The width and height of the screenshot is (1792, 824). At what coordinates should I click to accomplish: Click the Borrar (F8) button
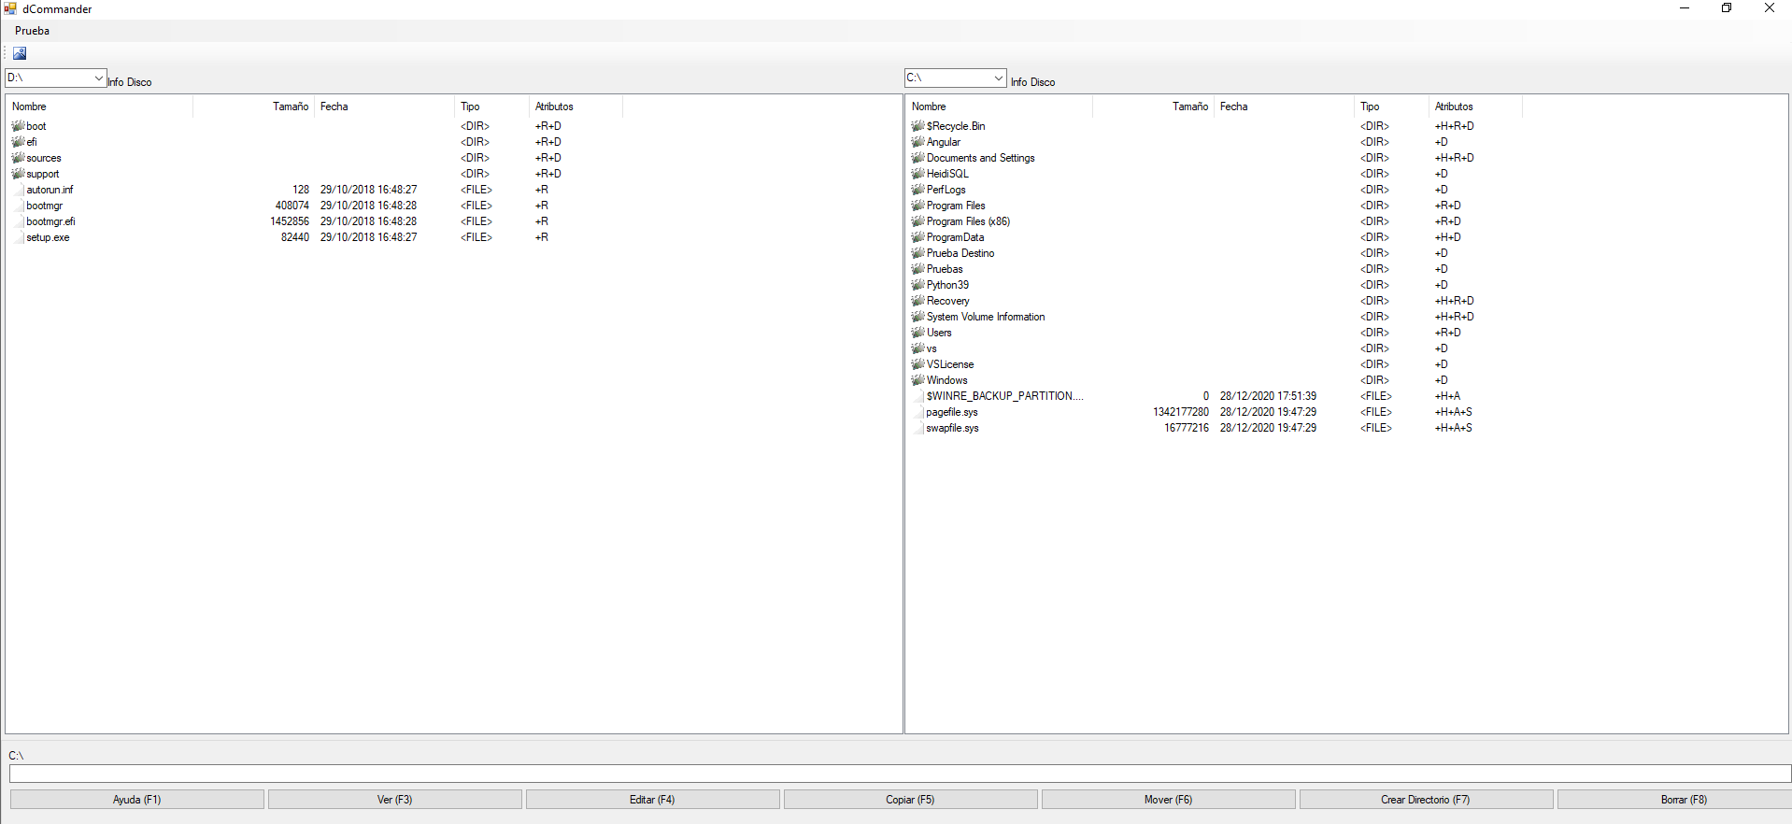coord(1683,800)
